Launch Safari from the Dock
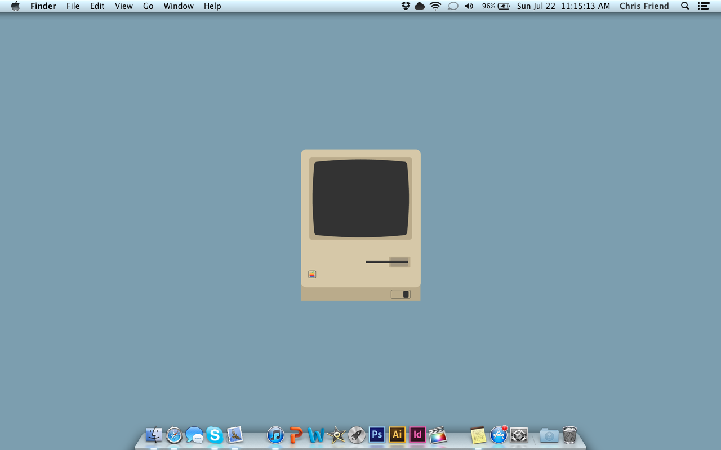Image resolution: width=721 pixels, height=450 pixels. (x=174, y=435)
